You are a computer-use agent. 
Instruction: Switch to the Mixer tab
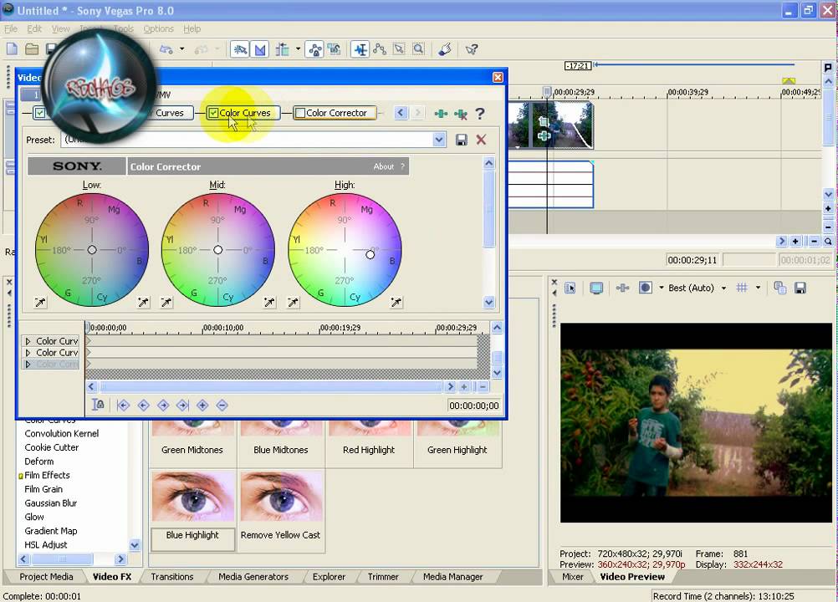point(572,577)
